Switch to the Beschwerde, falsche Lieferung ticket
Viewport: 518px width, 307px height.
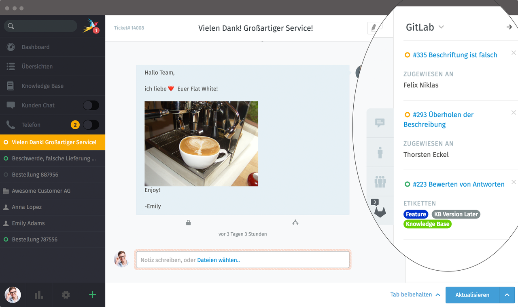tap(53, 158)
